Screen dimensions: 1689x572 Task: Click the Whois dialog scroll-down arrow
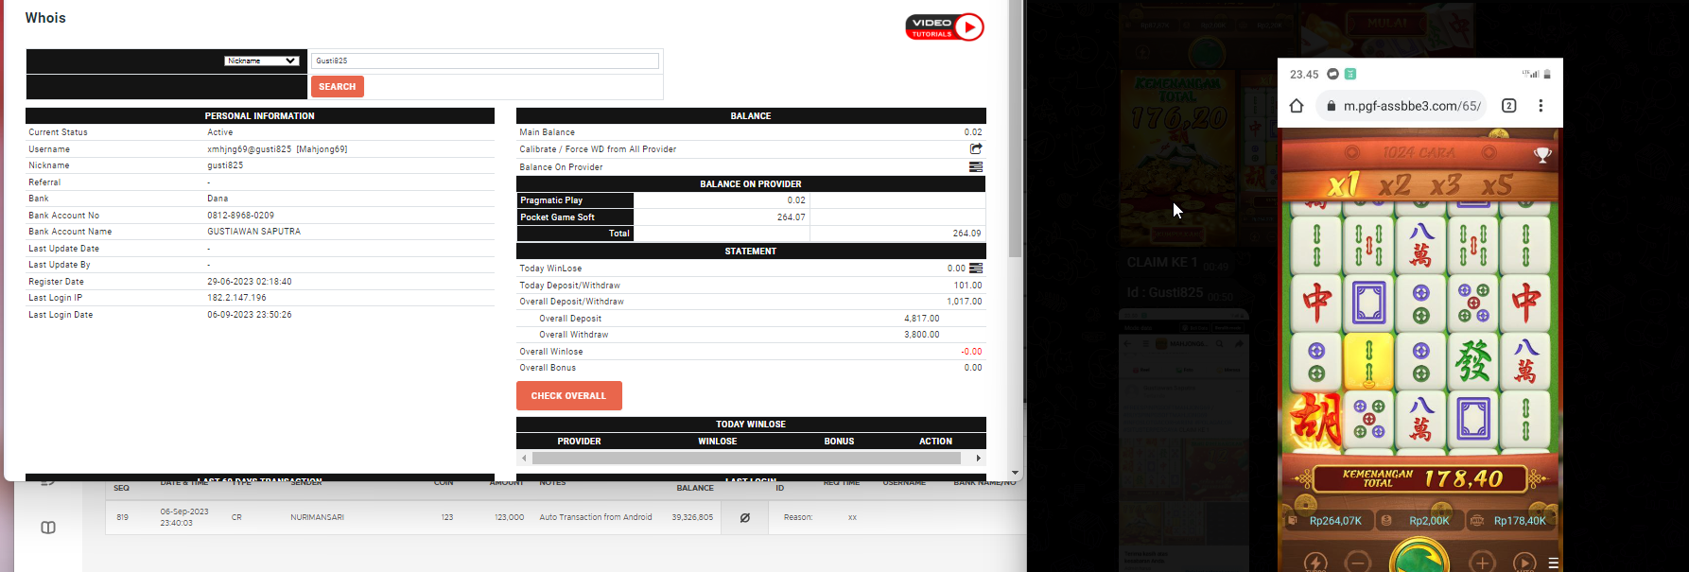pos(1015,473)
